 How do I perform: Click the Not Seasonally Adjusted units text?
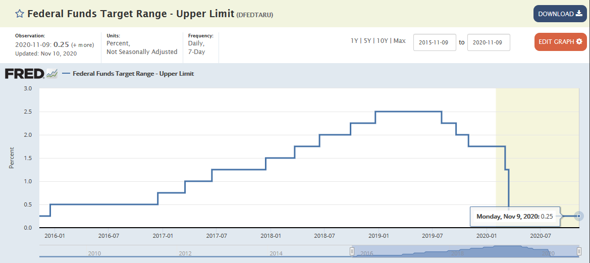[x=142, y=52]
